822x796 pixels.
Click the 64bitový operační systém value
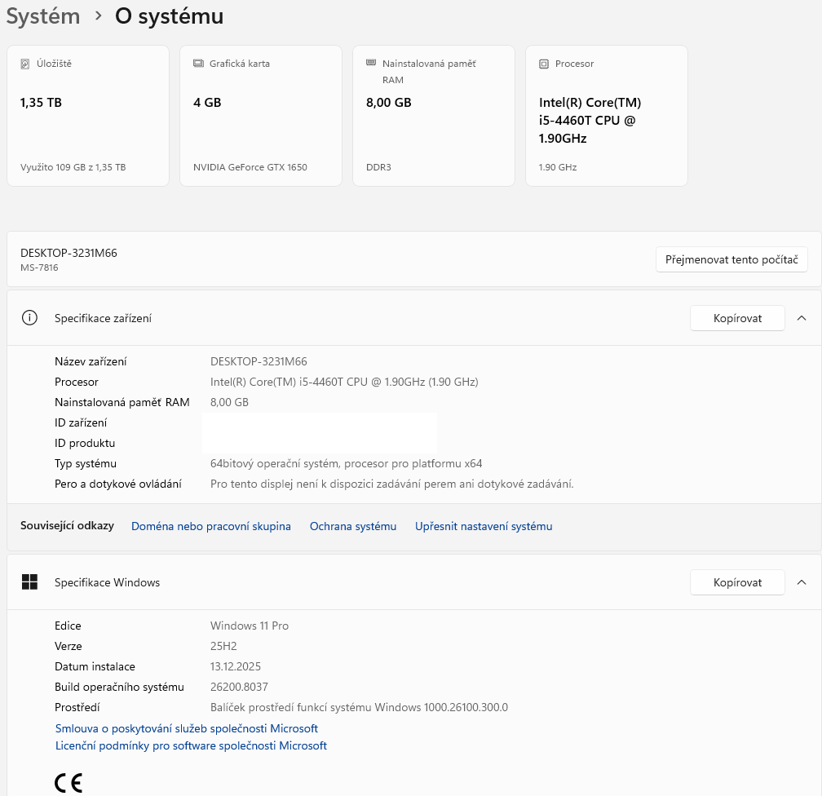(346, 463)
